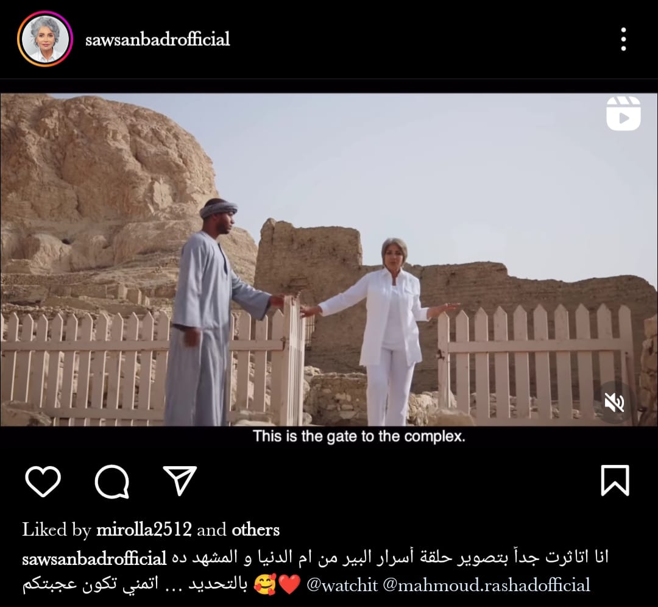
Task: Open the sawsanbadrofficial username in the header
Action: [x=157, y=40]
